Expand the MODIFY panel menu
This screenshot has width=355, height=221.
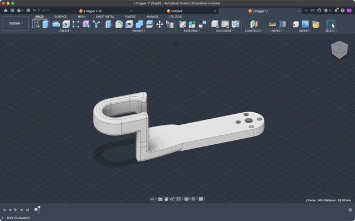pos(139,31)
